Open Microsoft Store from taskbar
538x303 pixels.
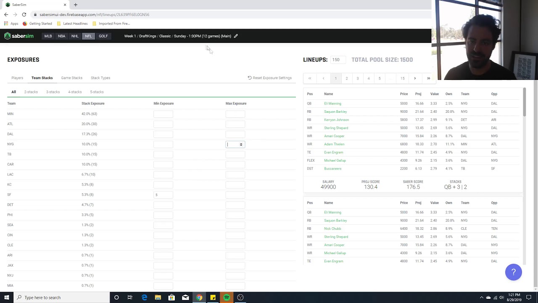(171, 298)
